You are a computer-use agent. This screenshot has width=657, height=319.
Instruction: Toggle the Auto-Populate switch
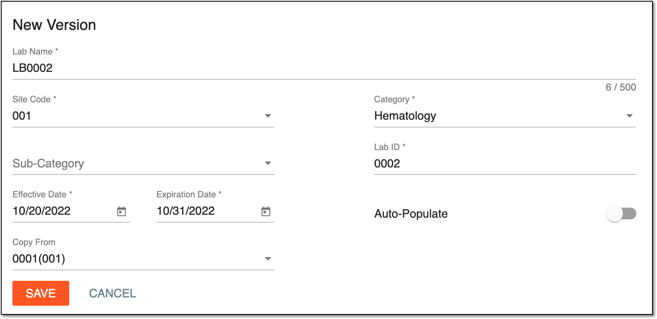click(x=621, y=214)
